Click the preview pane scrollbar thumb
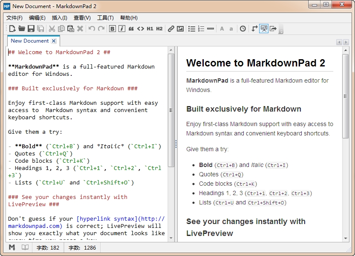 tap(346, 96)
